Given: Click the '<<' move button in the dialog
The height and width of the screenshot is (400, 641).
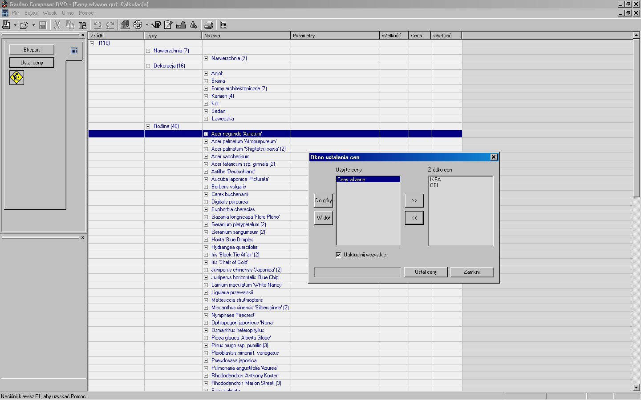Looking at the screenshot, I should (x=414, y=218).
